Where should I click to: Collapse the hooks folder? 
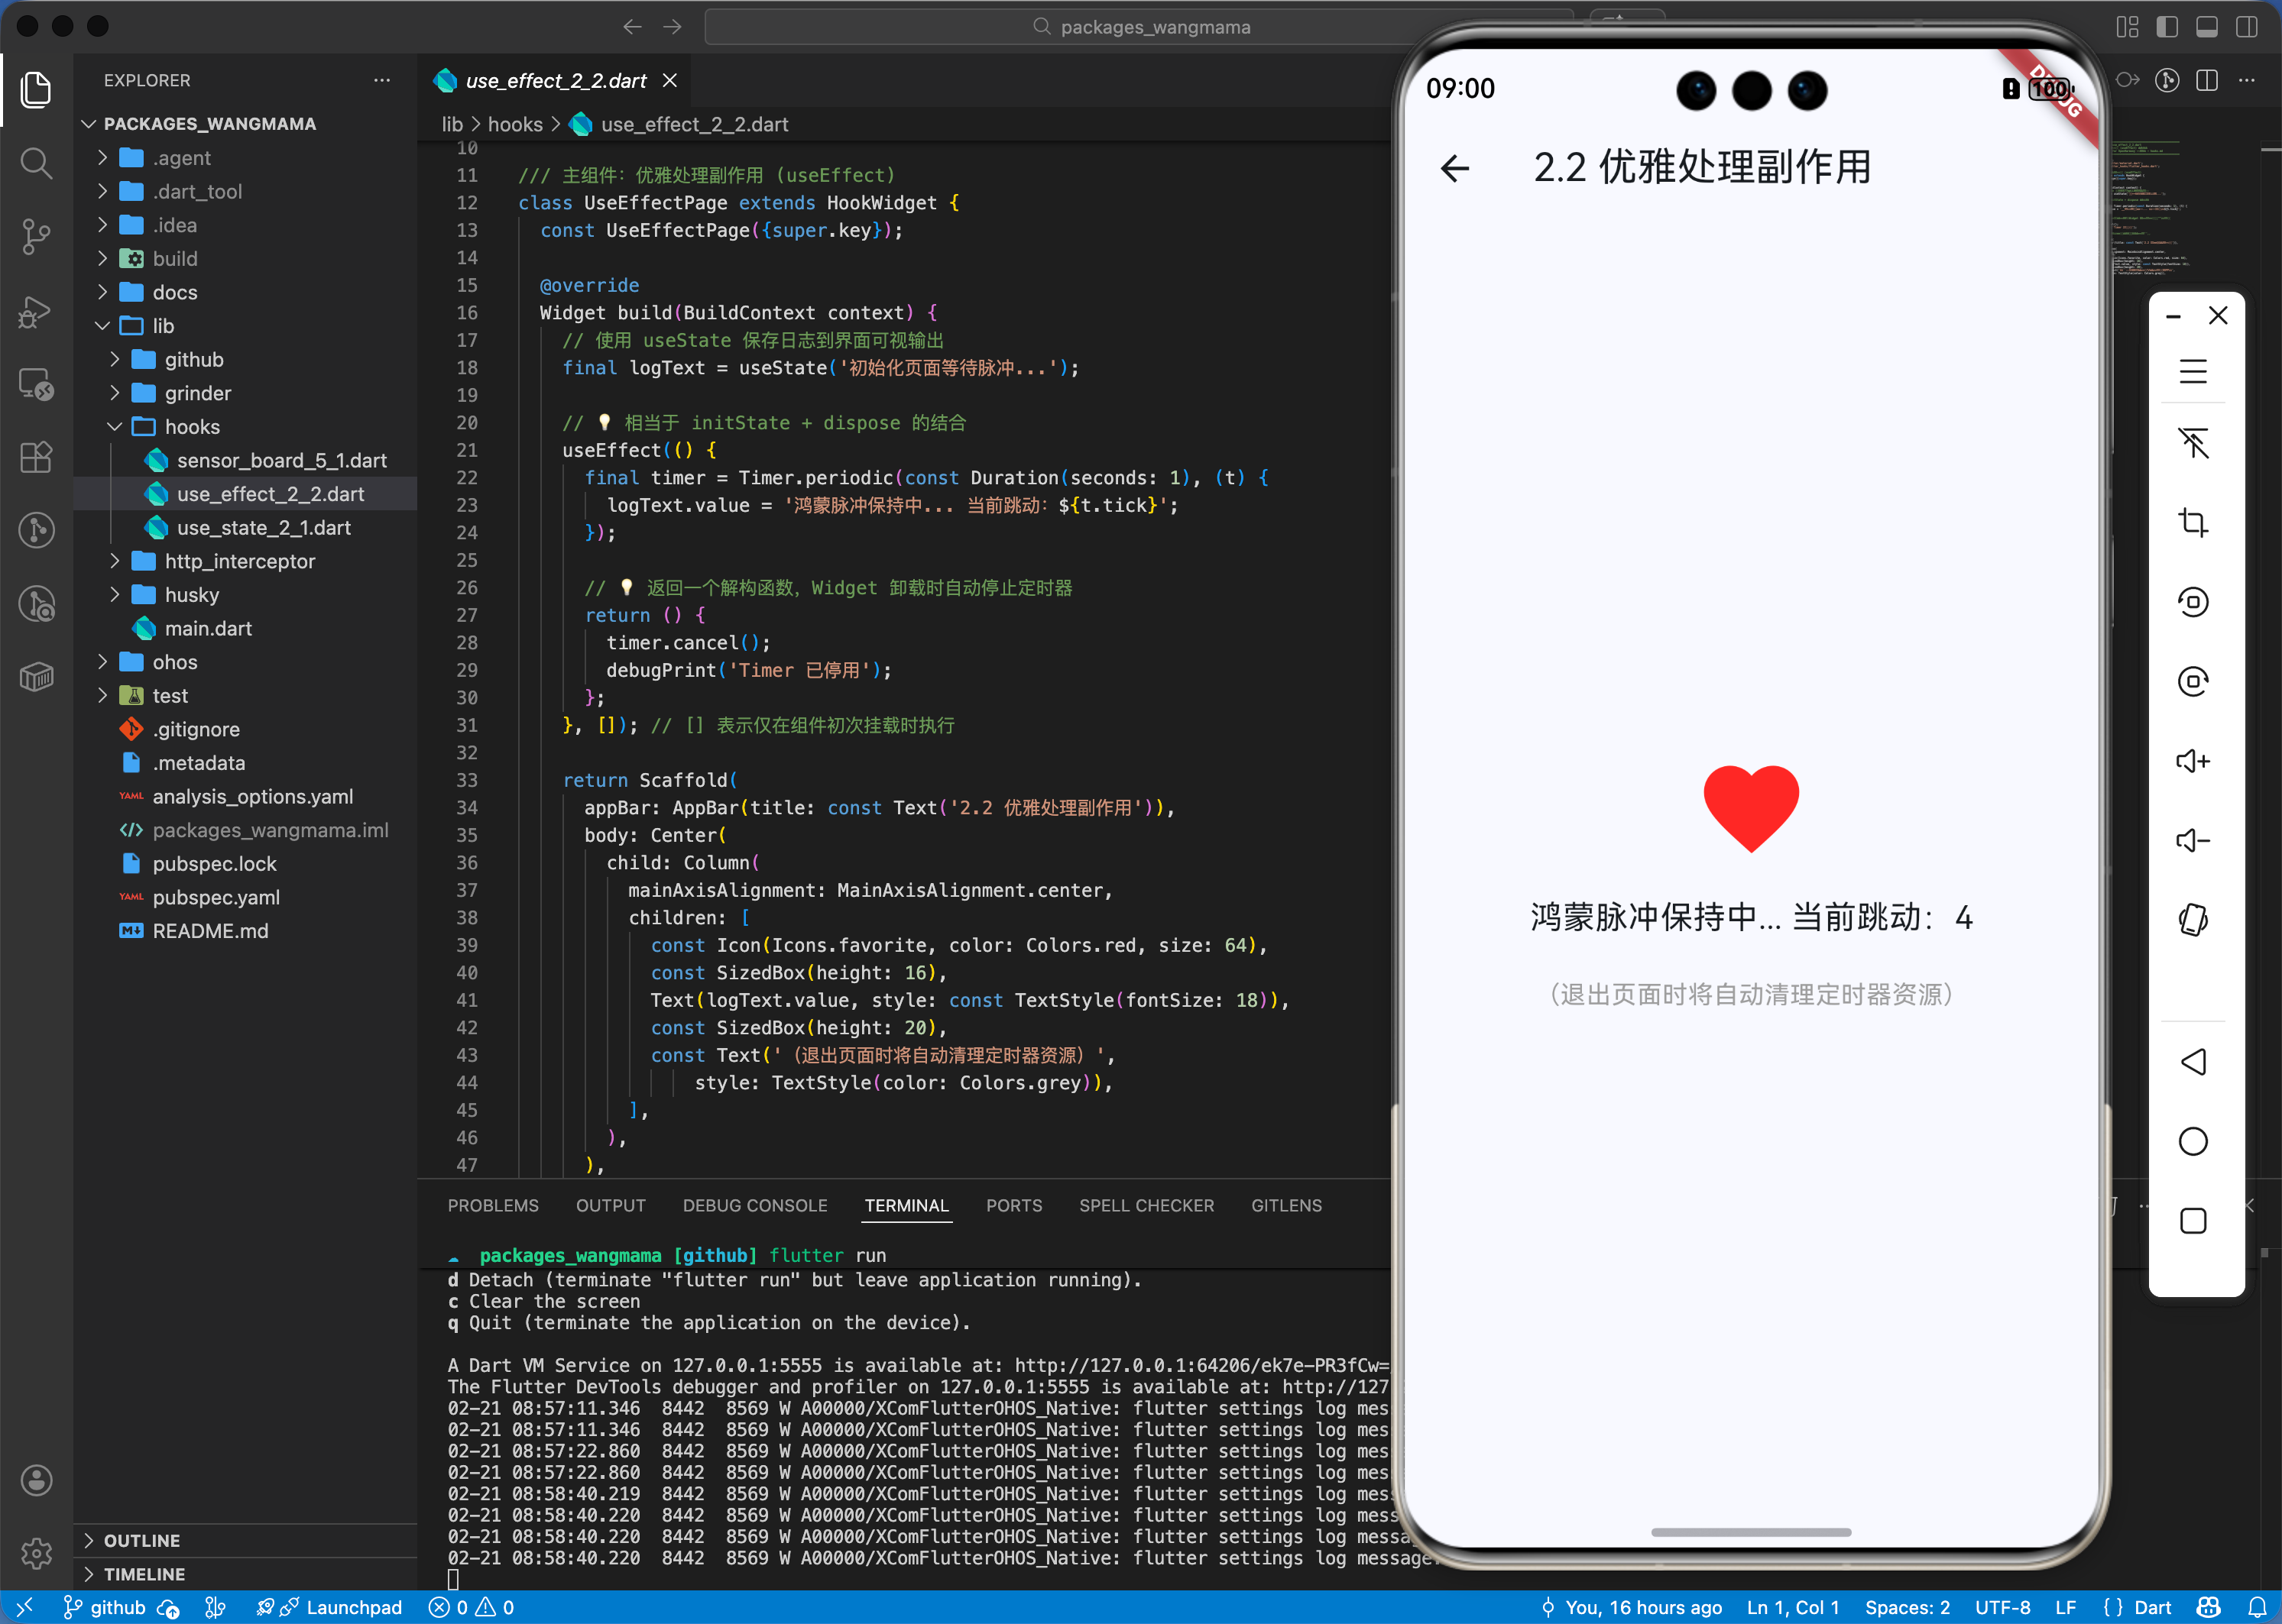191,426
